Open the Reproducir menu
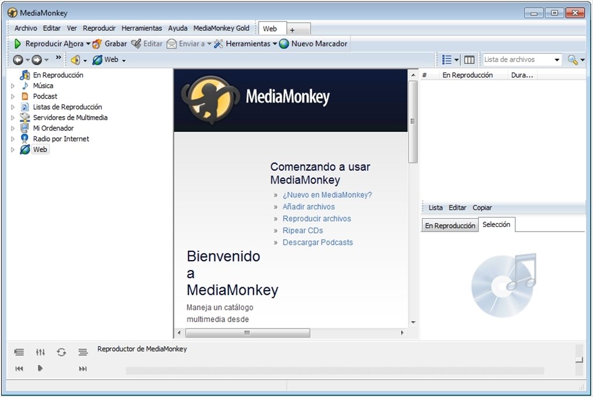The width and height of the screenshot is (593, 397). click(x=99, y=28)
